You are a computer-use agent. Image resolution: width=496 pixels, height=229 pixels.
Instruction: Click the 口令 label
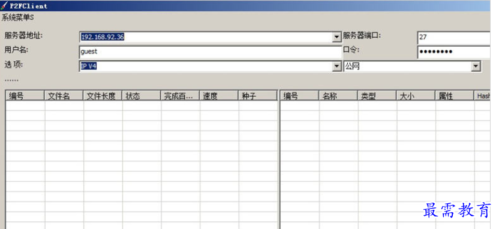[x=351, y=50]
